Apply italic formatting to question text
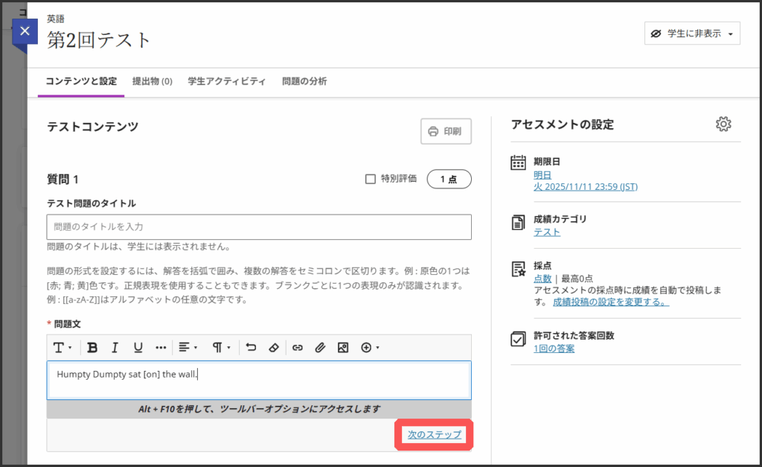The image size is (762, 467). point(115,347)
